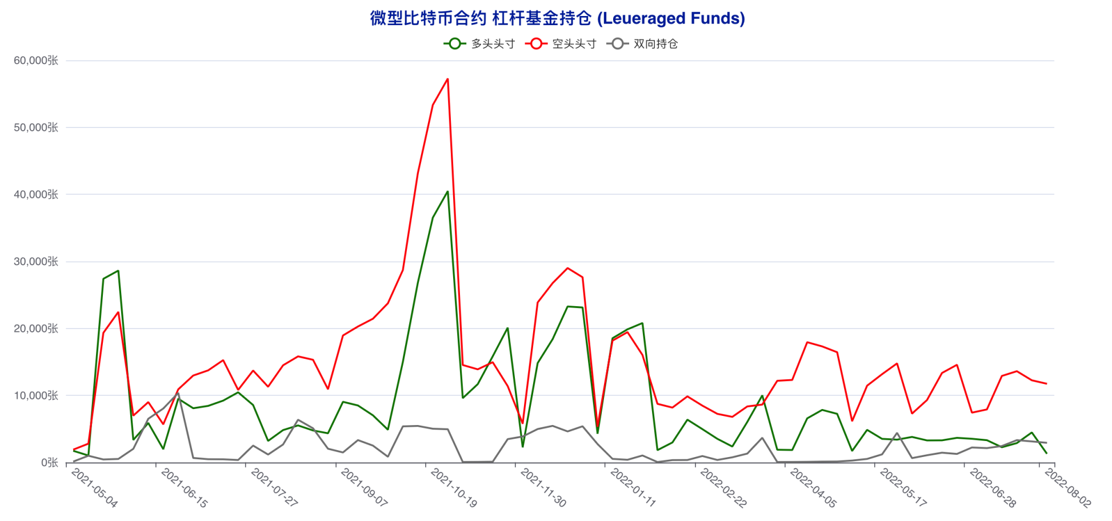Click the green 多头头寸 legend marker
1112x521 pixels.
tap(455, 44)
